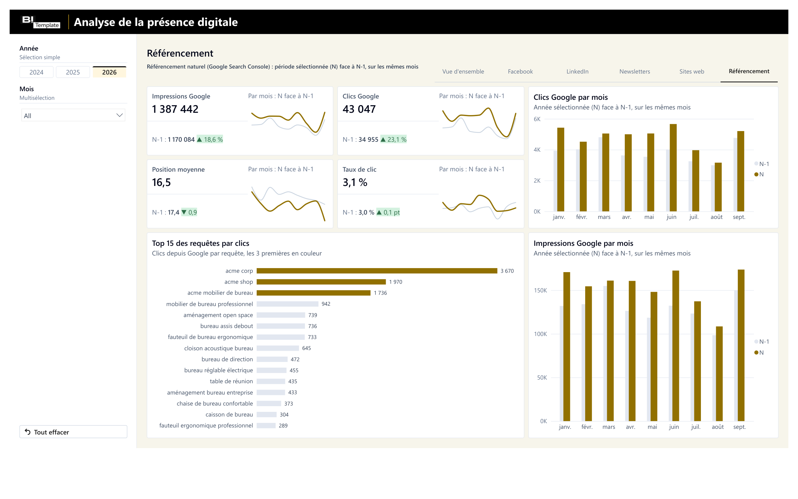Select year 2025
Image resolution: width=798 pixels, height=499 pixels.
point(73,72)
